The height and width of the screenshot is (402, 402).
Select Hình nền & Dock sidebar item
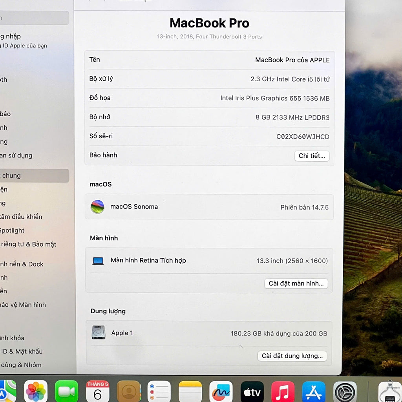click(22, 264)
